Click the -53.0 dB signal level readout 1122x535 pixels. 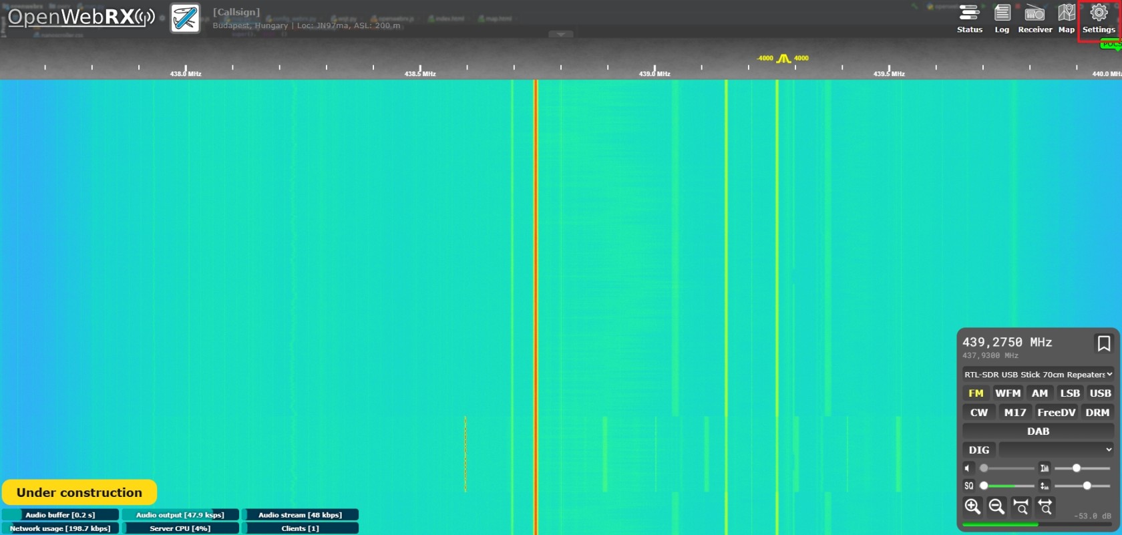[1093, 516]
